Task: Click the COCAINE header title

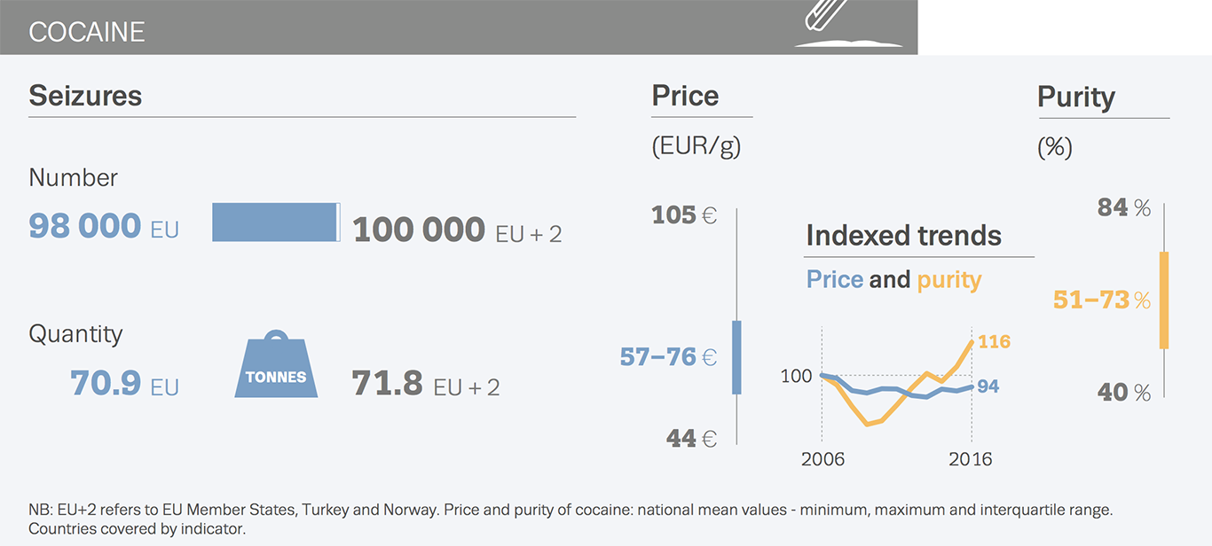Action: pyautogui.click(x=86, y=32)
